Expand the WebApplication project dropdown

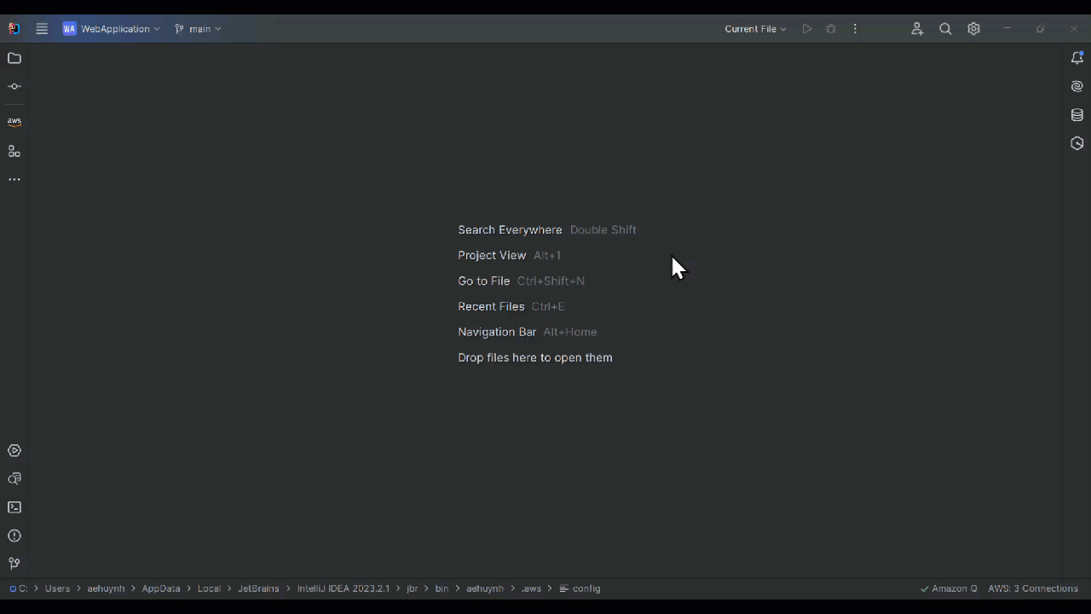[111, 28]
